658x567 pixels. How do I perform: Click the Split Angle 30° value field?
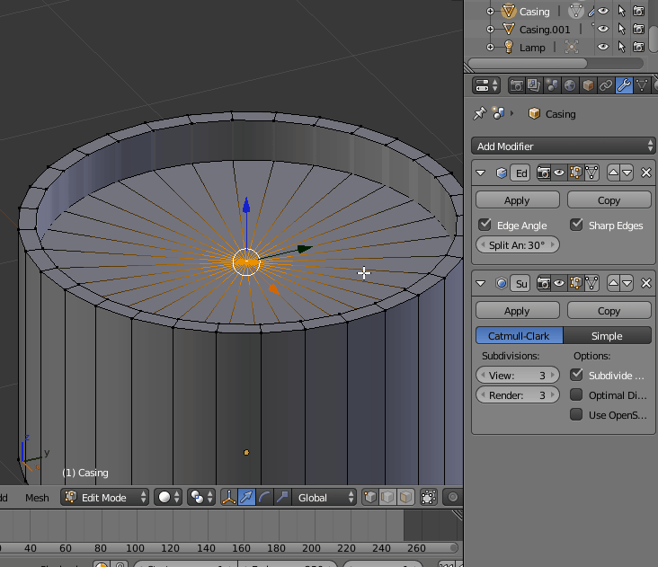[x=517, y=245]
